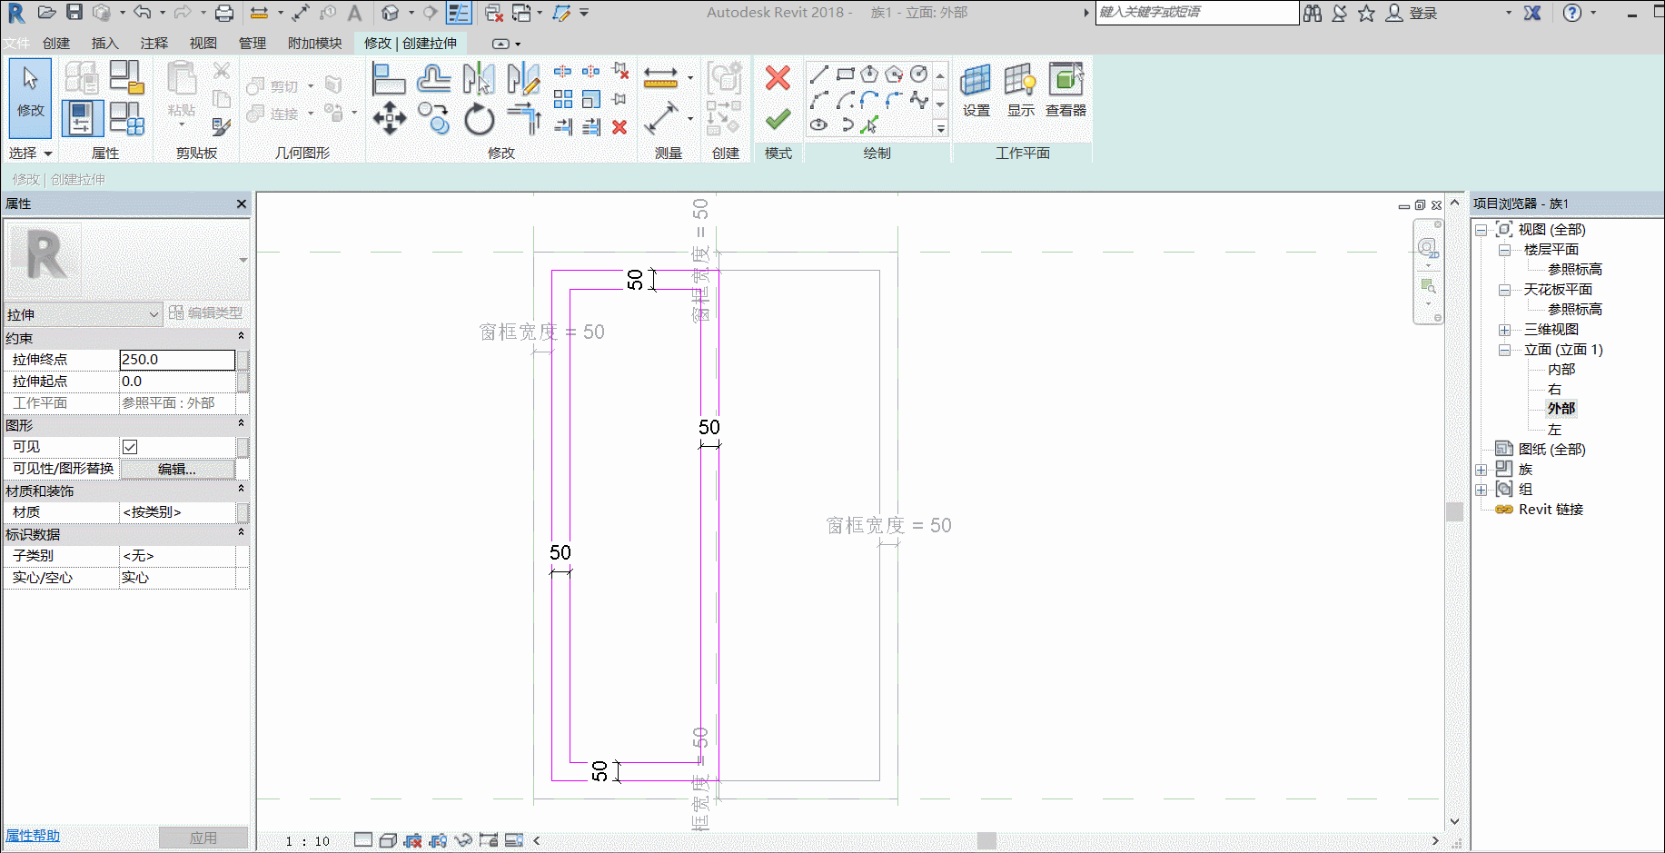Select the Align tool
The width and height of the screenshot is (1665, 853).
pos(389,79)
